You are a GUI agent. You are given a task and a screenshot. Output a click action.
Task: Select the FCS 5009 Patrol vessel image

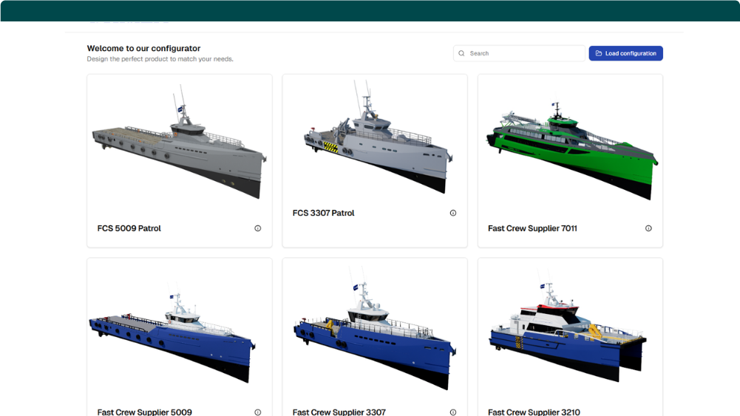point(180,141)
